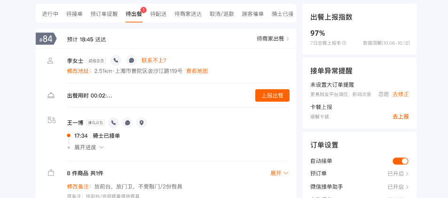The image size is (448, 198).
Task: Click the rider scooter icon
Action: (x=52, y=120)
